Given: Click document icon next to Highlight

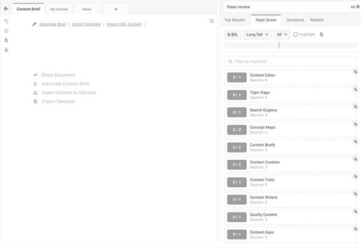Looking at the screenshot, I should click(x=321, y=34).
